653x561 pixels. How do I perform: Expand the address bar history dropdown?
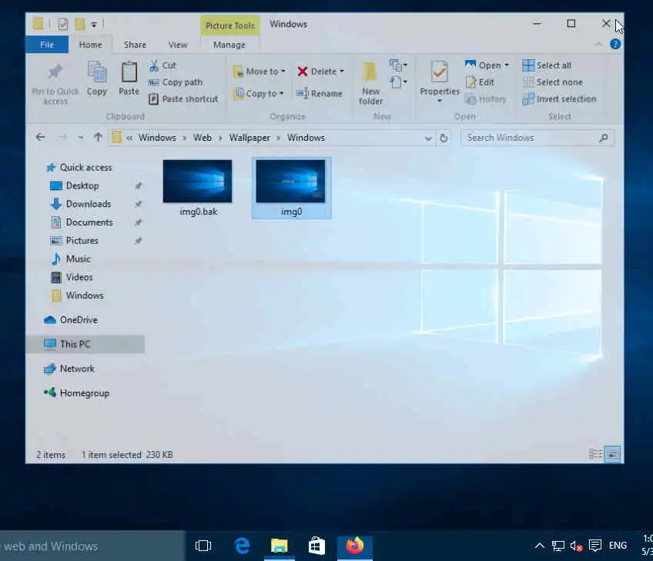click(428, 139)
